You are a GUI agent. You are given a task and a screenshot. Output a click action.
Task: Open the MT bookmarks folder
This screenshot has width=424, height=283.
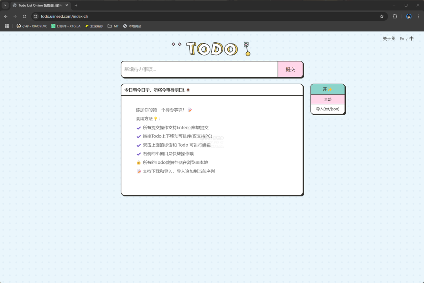tap(113, 26)
